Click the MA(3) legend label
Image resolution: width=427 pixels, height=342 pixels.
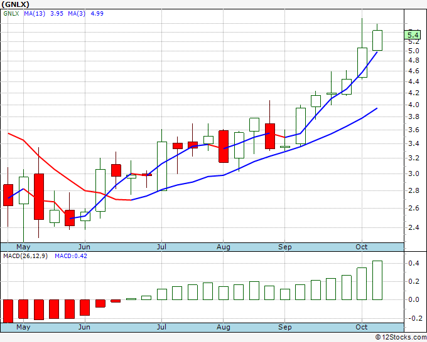coord(77,14)
